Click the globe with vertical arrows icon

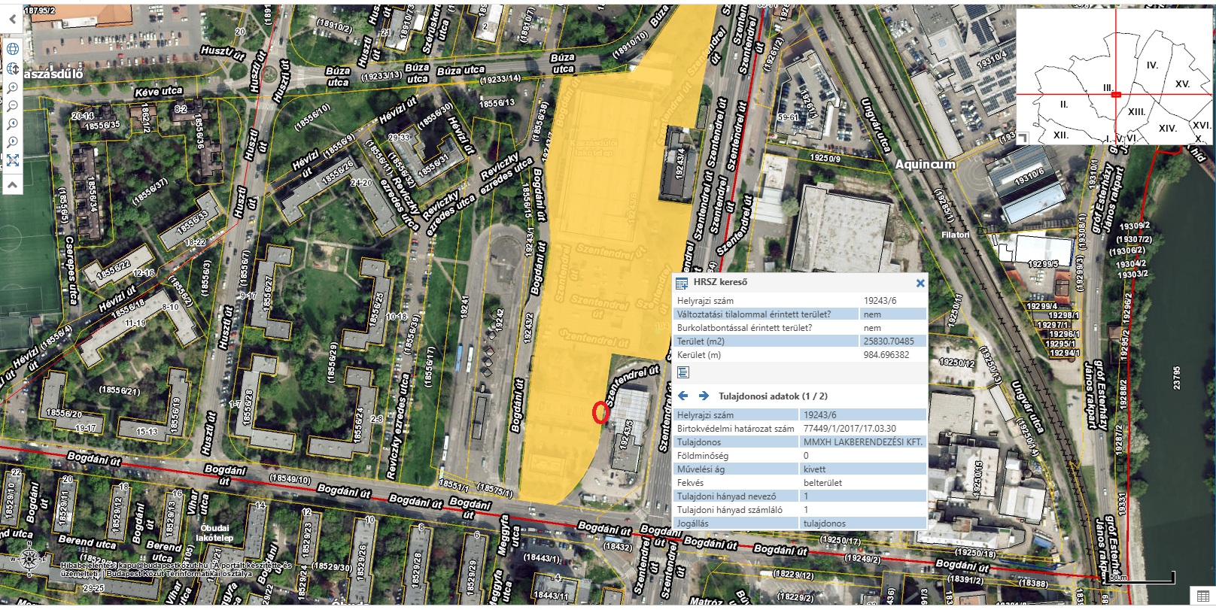click(13, 68)
